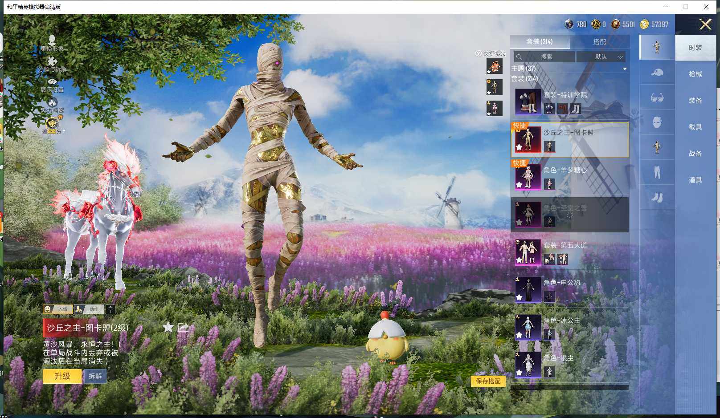Click the boots piece of 特训学院 set
The image size is (720, 418).
tap(575, 109)
